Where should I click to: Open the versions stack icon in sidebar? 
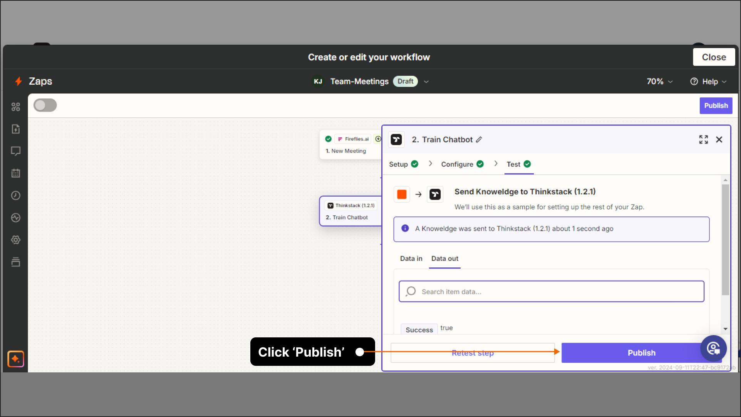pyautogui.click(x=16, y=262)
